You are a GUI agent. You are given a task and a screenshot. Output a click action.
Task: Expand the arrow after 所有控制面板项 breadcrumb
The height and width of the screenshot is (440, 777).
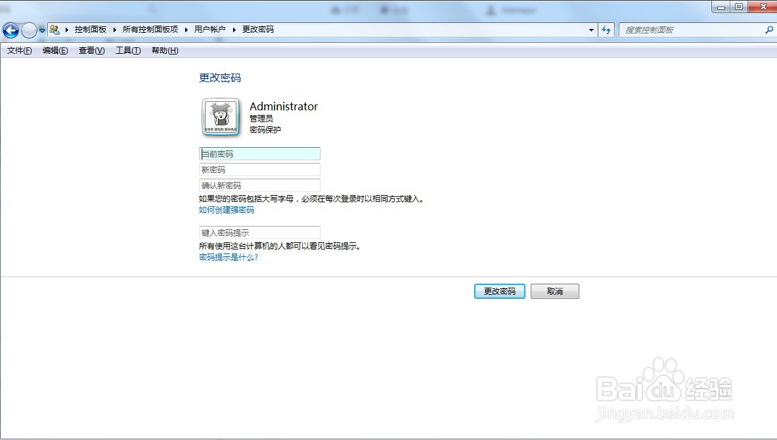187,30
